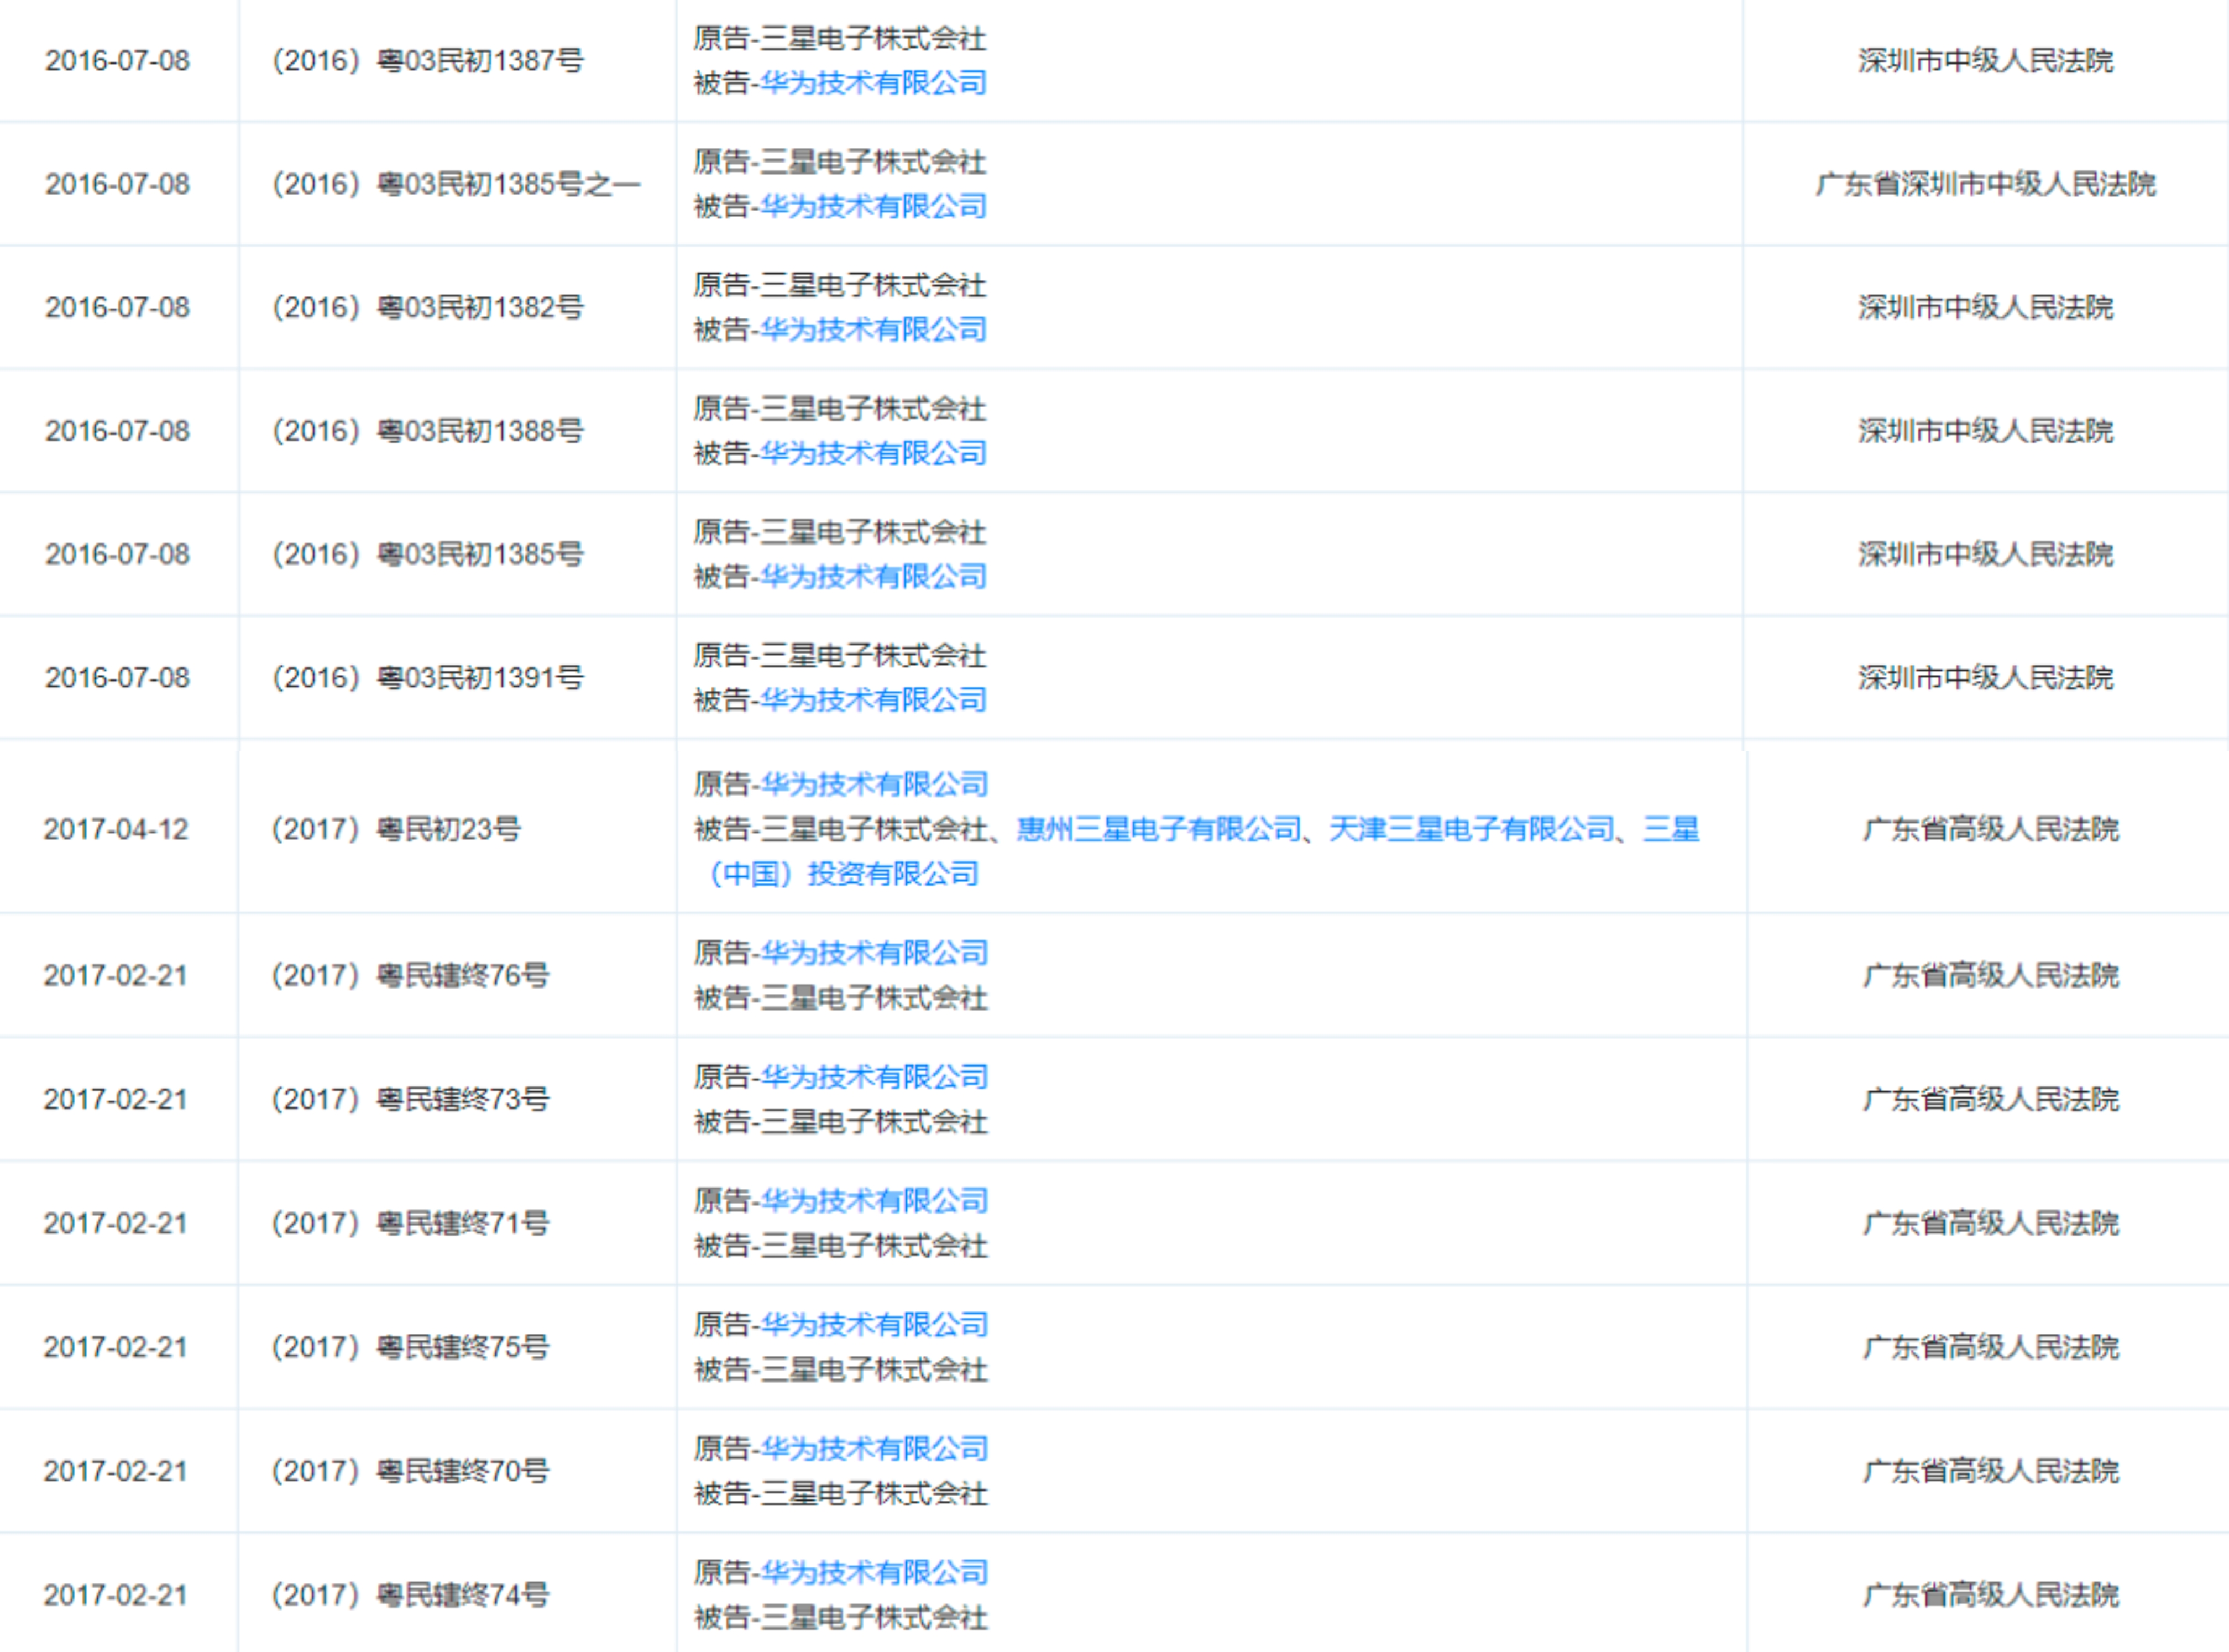Screen dimensions: 2229x1652
Task: Select 原告-三星电子株式会社 in the 粤03民初1388号 row
Action: click(x=840, y=409)
